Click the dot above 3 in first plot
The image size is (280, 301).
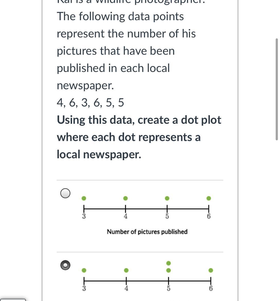tap(84, 198)
